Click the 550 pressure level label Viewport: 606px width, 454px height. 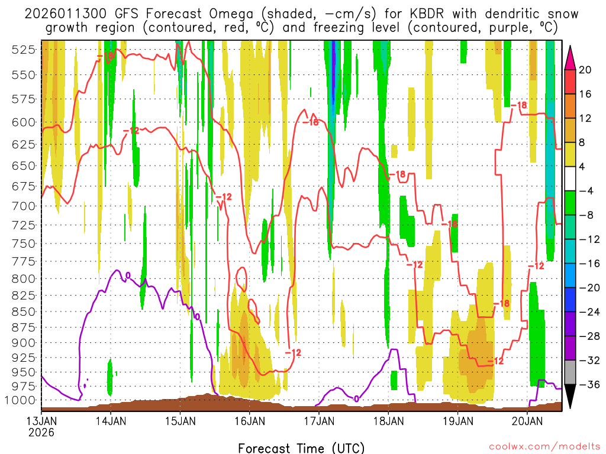pos(23,74)
